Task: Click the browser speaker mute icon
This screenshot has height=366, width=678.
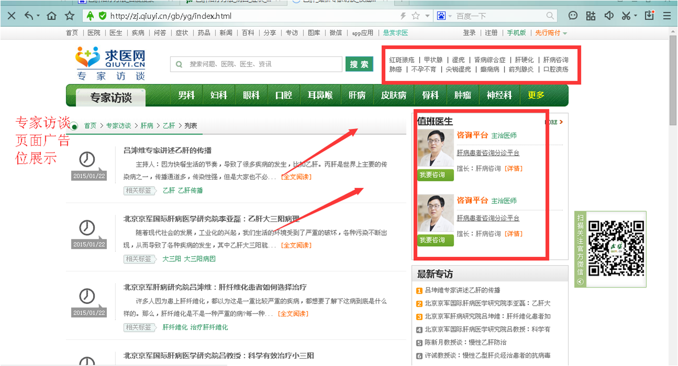Action: click(608, 16)
